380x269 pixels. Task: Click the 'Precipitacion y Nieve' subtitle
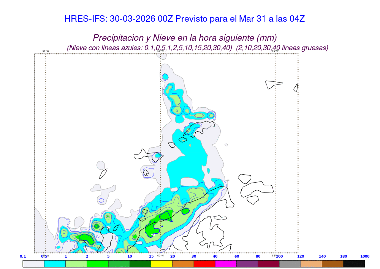(x=185, y=38)
